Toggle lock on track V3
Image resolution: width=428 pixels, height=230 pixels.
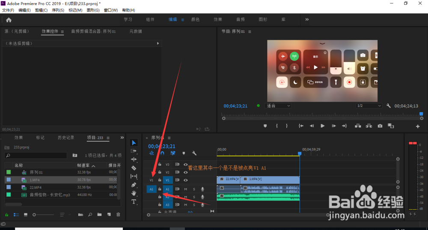[160, 164]
